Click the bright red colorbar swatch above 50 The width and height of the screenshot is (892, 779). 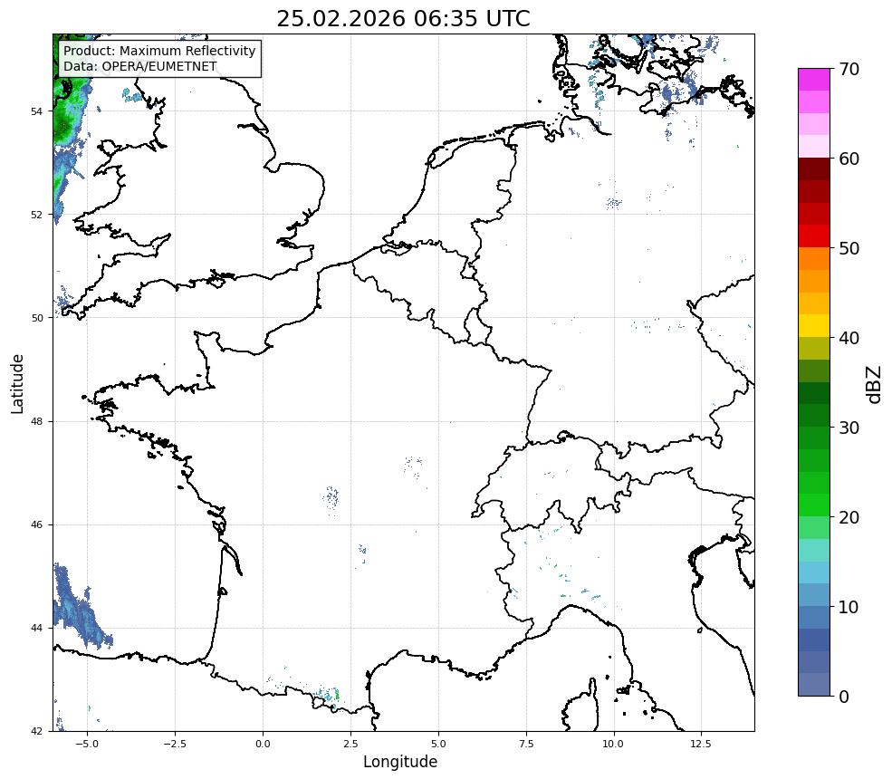point(814,236)
